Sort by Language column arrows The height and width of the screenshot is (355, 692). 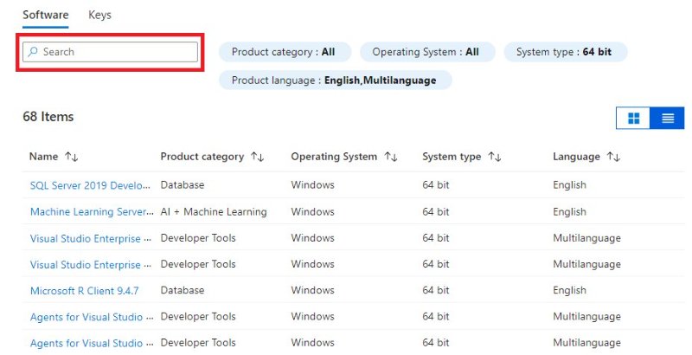613,157
